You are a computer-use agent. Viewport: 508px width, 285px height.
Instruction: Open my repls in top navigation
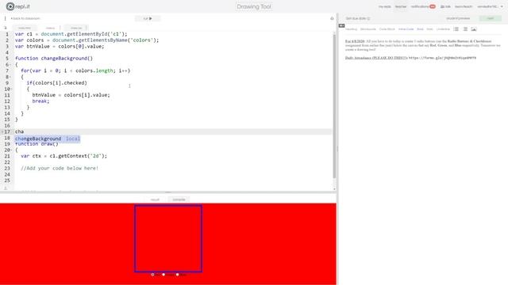(x=384, y=6)
